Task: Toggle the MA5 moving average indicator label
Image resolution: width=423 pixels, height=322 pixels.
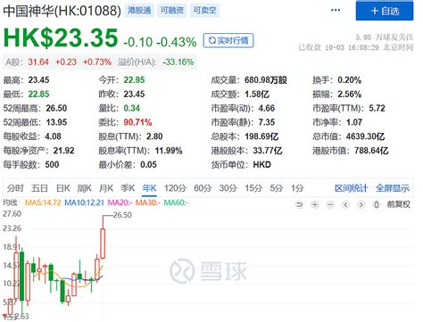Action: (43, 202)
